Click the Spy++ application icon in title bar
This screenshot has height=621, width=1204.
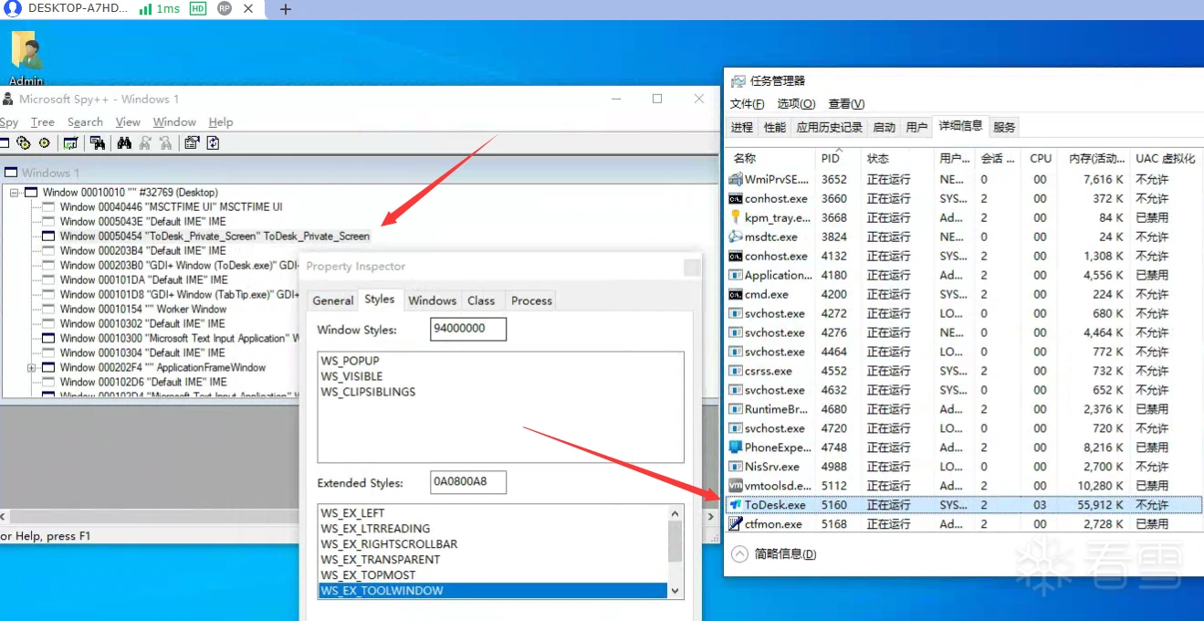7,99
